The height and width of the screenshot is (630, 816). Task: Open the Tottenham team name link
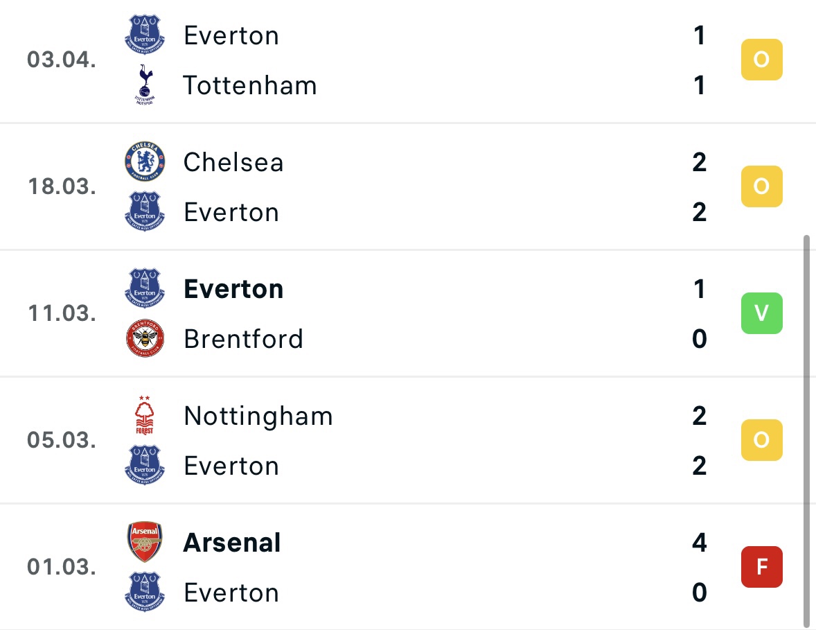tap(250, 85)
